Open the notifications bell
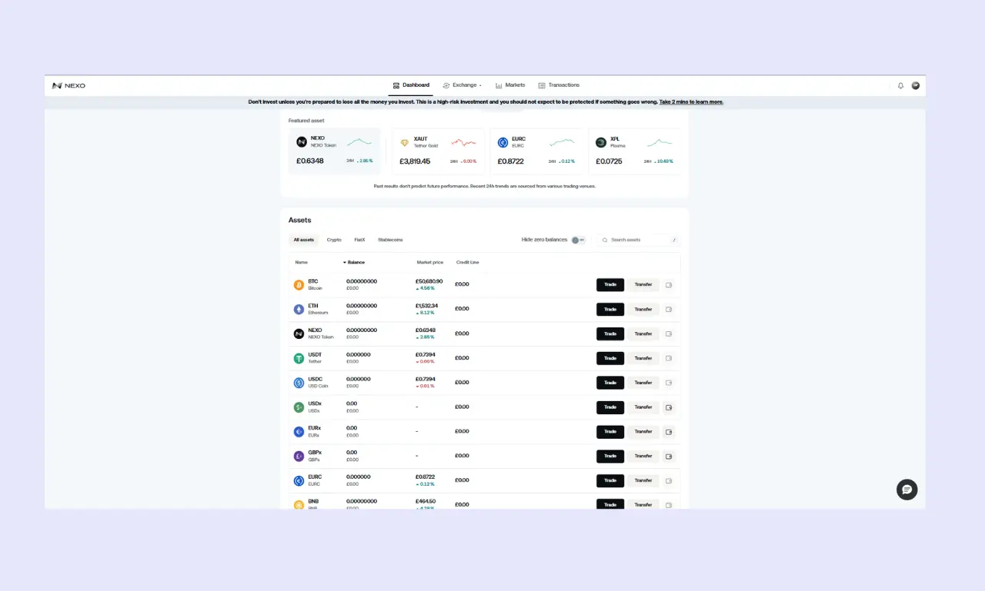 [900, 85]
